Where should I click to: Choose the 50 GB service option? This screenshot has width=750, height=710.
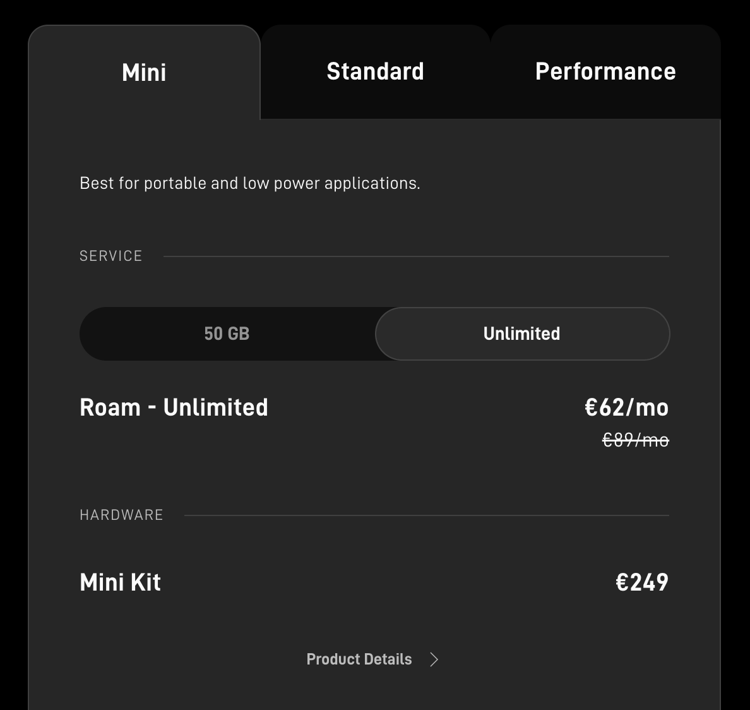pos(227,334)
